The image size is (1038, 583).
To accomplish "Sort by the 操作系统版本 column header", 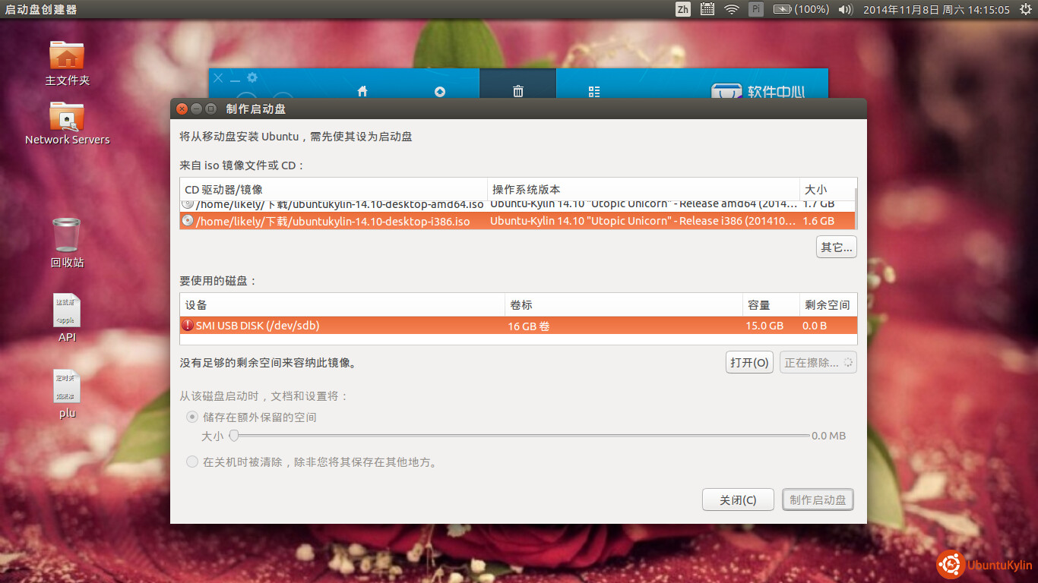I will pos(643,189).
